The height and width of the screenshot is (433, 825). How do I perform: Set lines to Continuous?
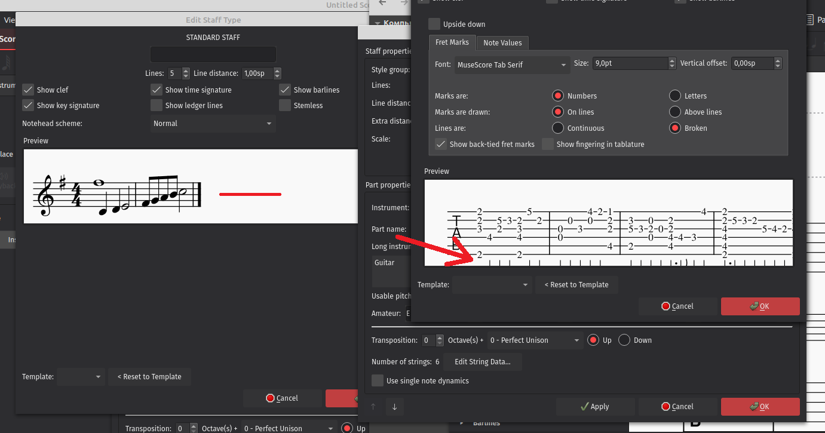pyautogui.click(x=558, y=128)
